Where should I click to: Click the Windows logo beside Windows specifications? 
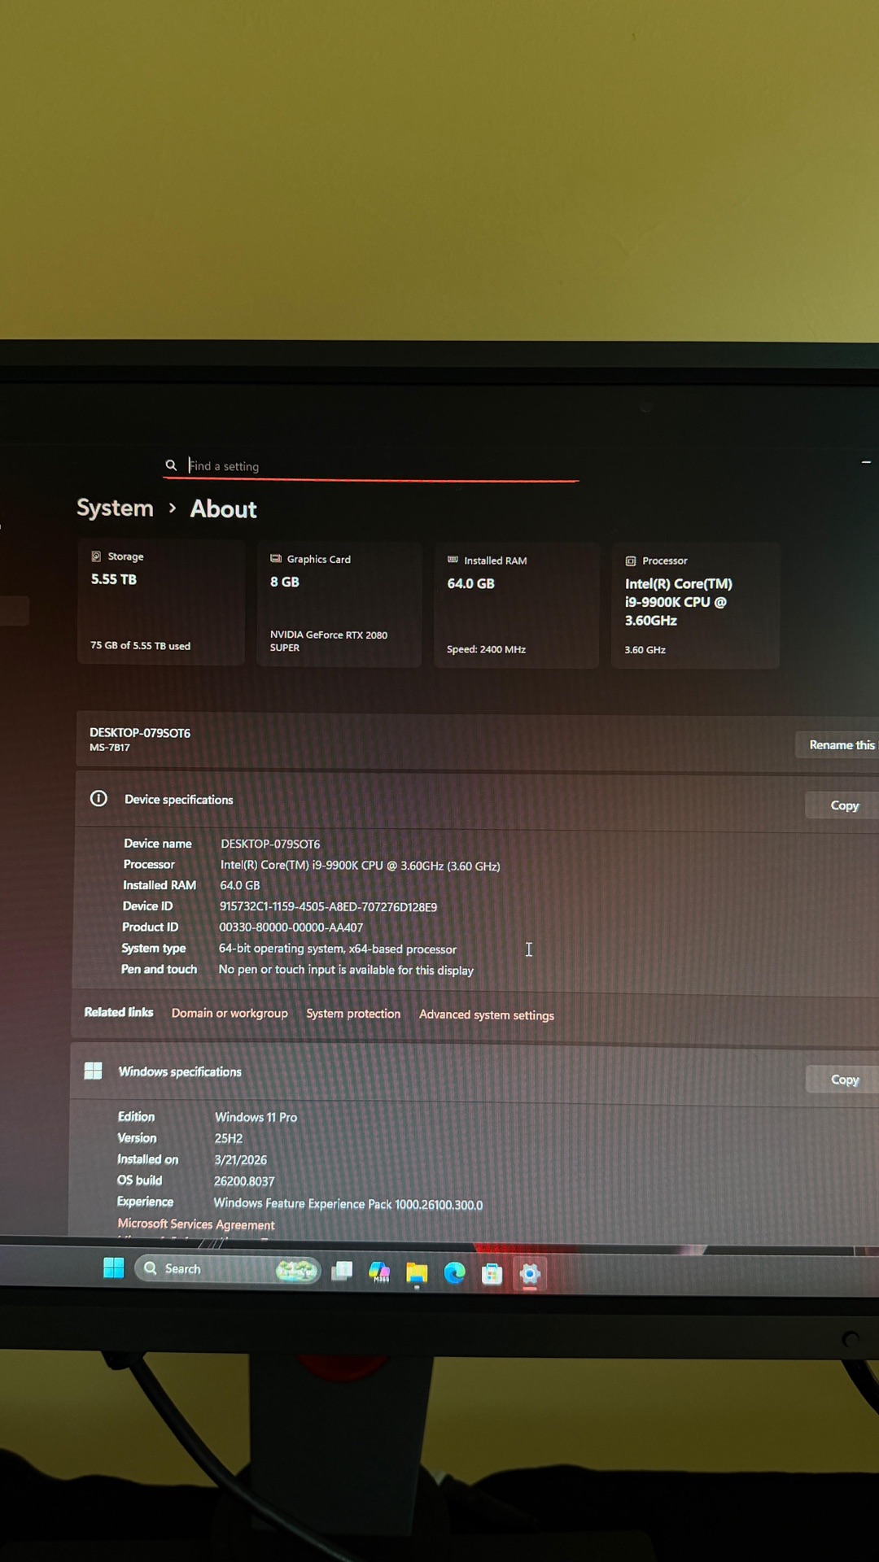[x=94, y=1071]
